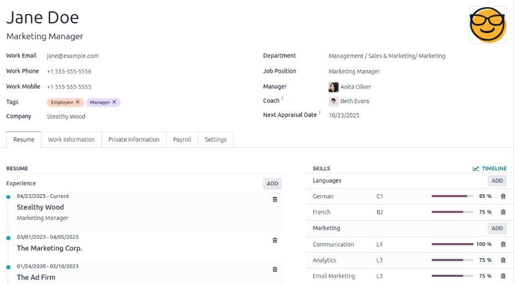
Task: Open the skills Timeline view
Action: click(489, 169)
